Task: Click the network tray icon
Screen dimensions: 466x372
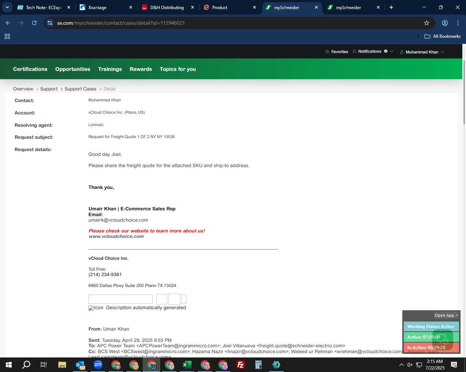Action: coord(419,365)
